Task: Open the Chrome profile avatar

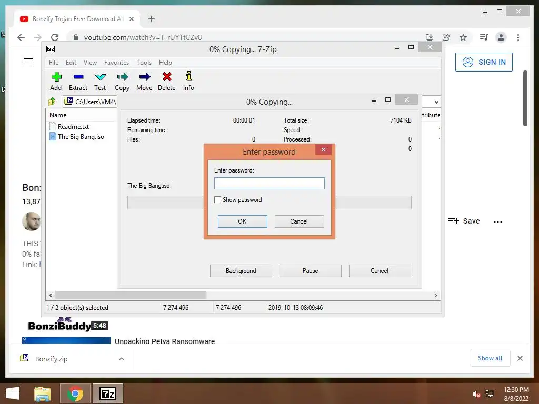Action: [x=501, y=37]
